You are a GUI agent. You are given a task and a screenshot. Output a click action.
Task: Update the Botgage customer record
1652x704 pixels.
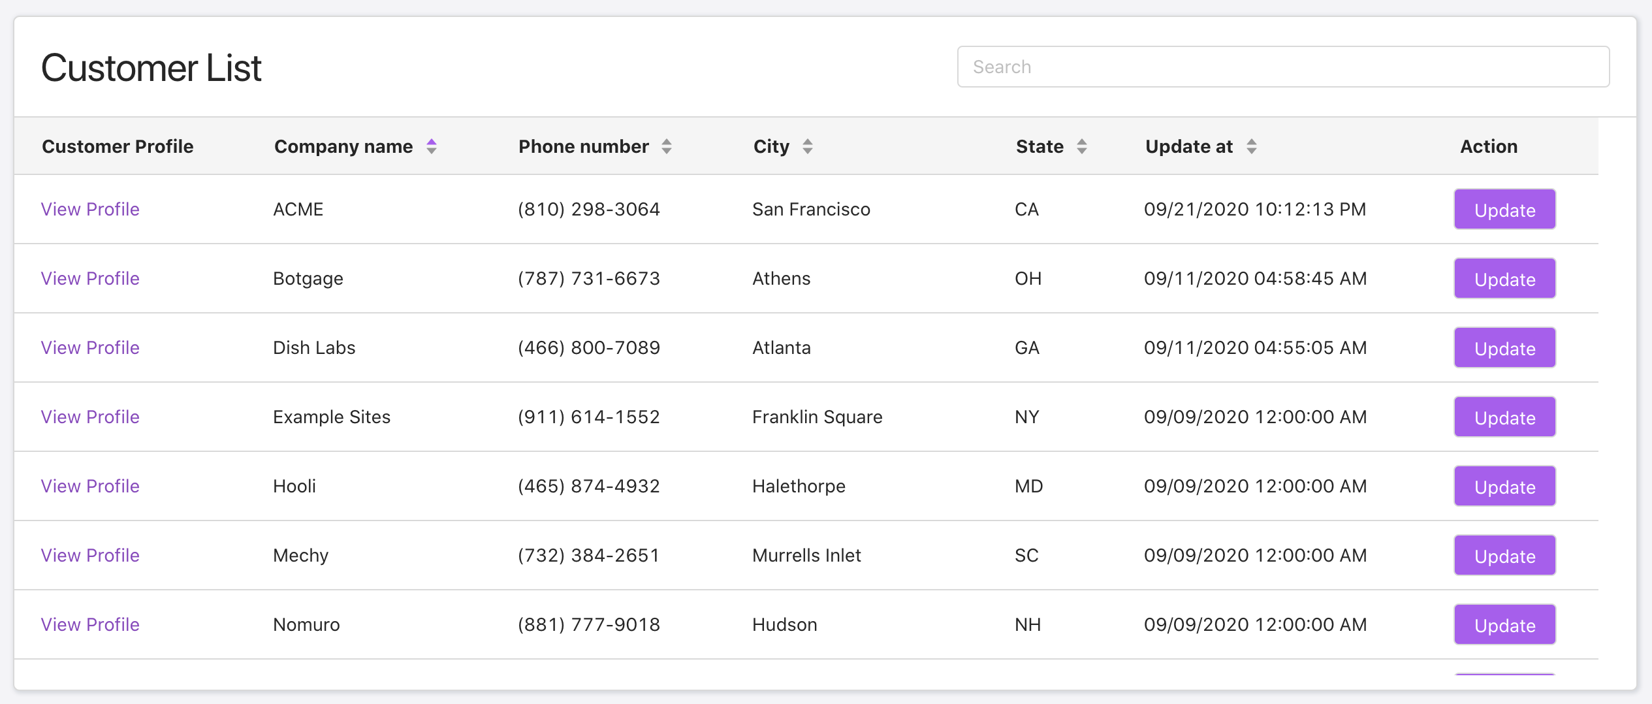tap(1504, 279)
